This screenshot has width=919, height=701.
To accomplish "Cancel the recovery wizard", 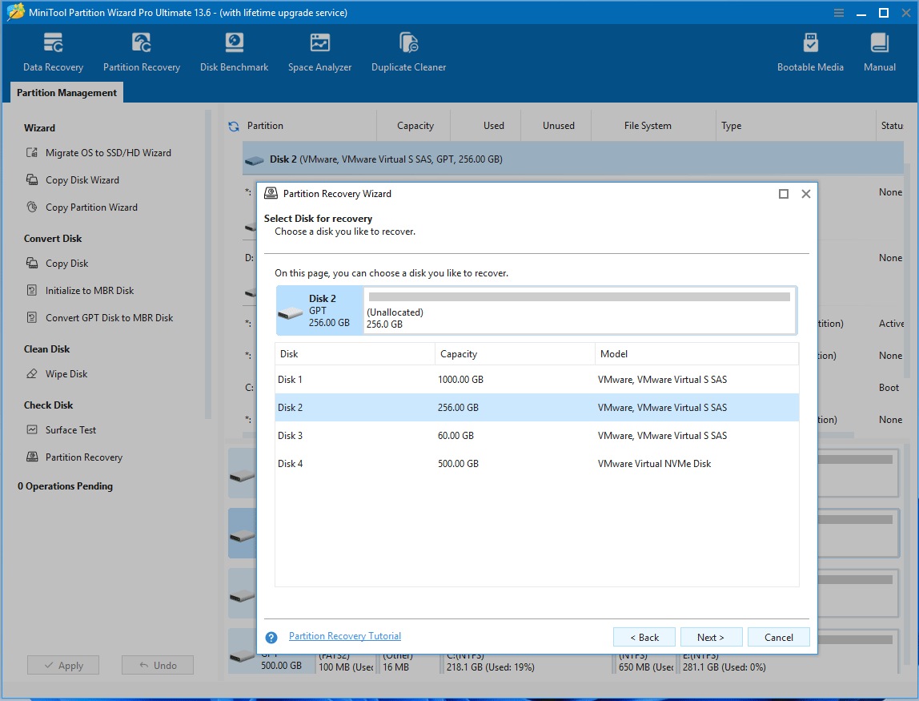I will click(778, 637).
